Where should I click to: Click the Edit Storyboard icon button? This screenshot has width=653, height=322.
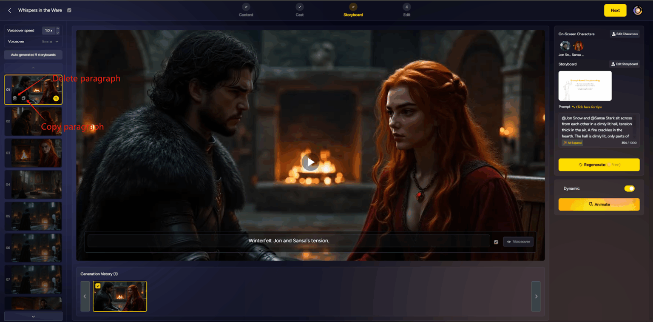pyautogui.click(x=625, y=64)
